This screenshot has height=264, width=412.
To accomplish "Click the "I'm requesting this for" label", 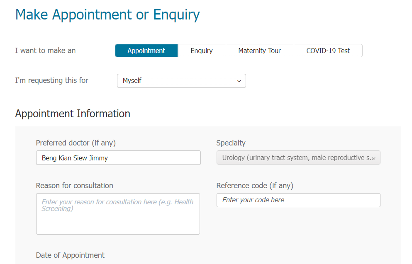I will [52, 80].
